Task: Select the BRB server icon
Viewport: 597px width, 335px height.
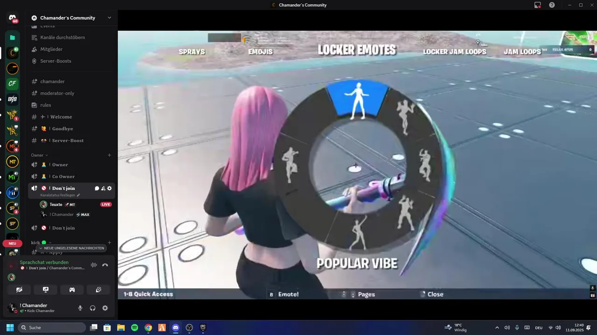Action: pos(13,99)
